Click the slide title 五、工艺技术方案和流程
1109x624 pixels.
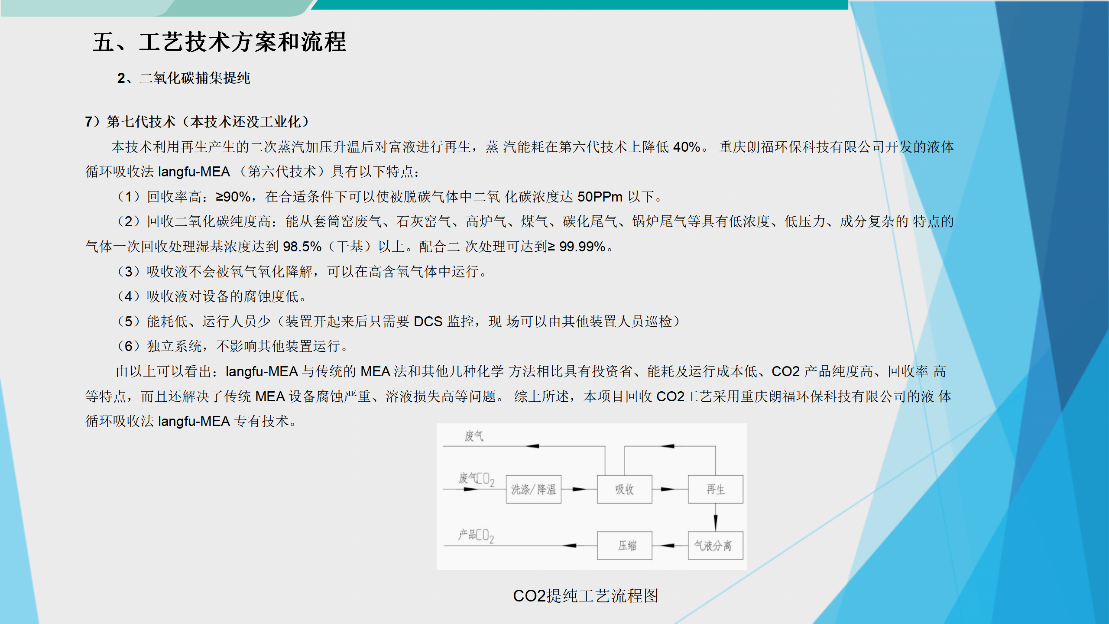click(x=219, y=42)
